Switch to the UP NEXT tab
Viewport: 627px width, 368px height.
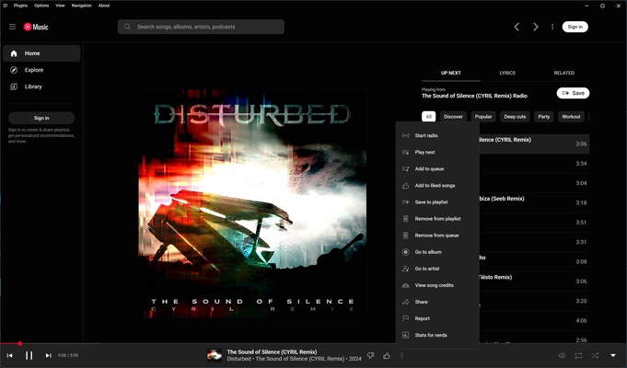(x=450, y=73)
